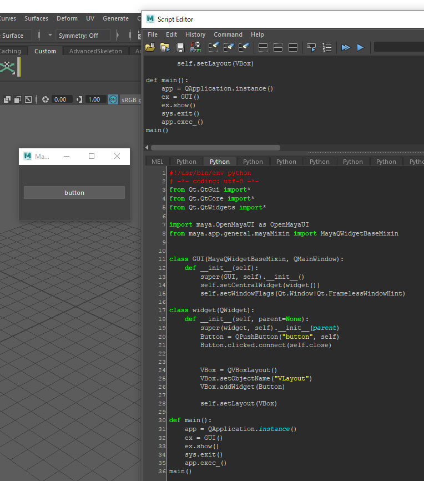
Task: Click the horizontal scrollbar in history pane
Action: (215, 148)
